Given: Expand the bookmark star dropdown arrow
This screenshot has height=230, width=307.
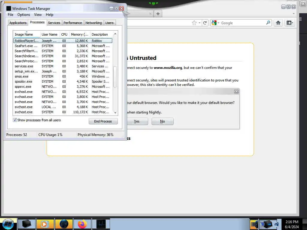Looking at the screenshot, I should click(x=199, y=23).
